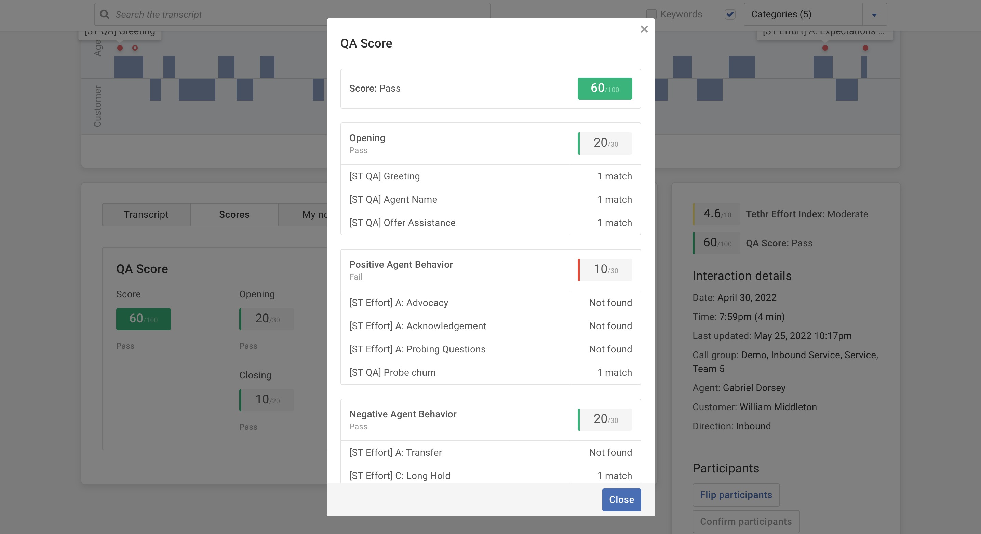The height and width of the screenshot is (534, 981).
Task: Click the first agent speech block in timeline
Action: (x=128, y=67)
